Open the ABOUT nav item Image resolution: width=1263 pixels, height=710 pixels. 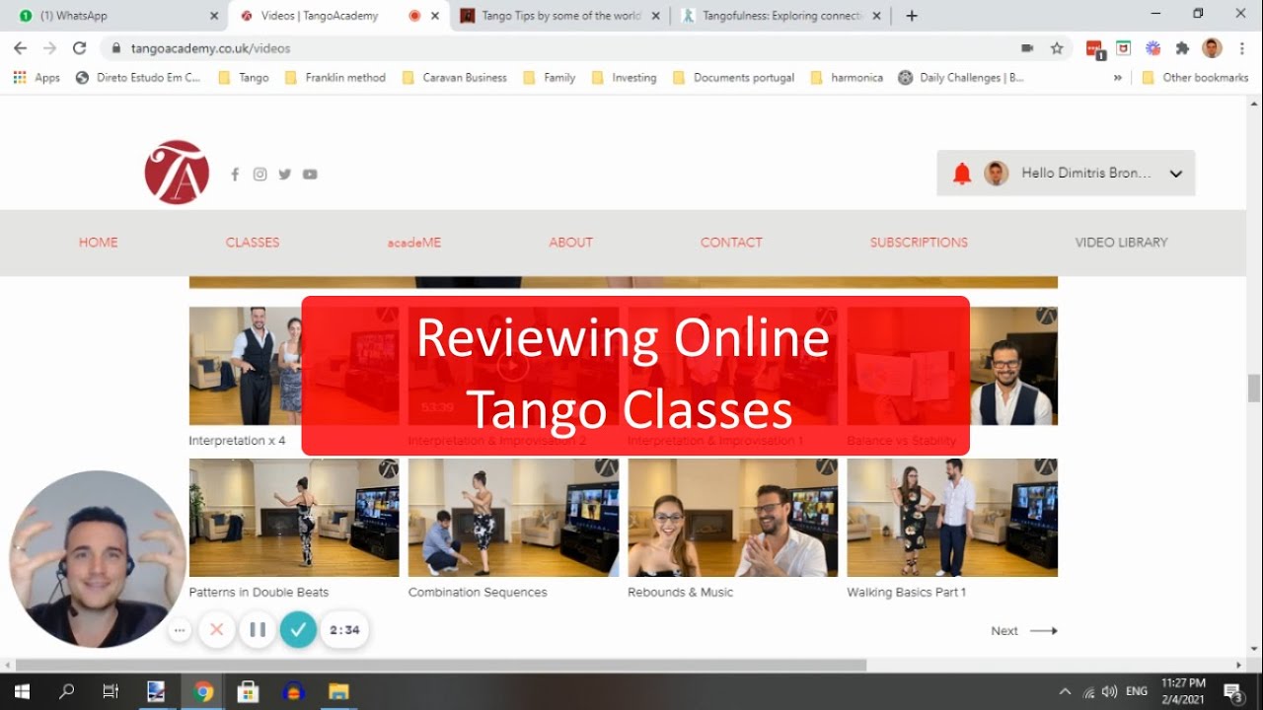click(571, 243)
